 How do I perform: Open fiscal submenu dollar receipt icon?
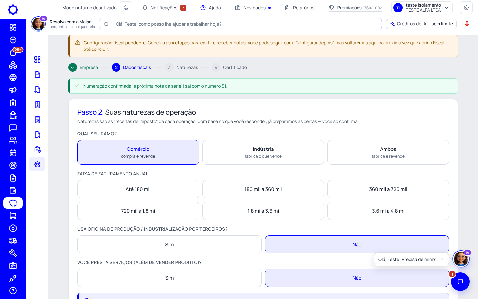click(37, 104)
